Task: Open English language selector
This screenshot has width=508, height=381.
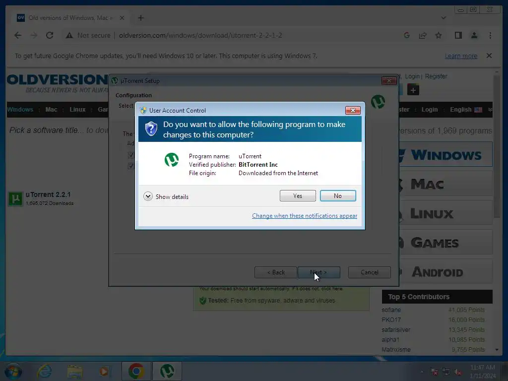Action: tap(466, 110)
